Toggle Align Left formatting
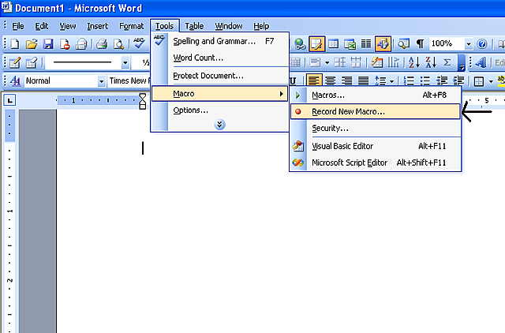This screenshot has height=333, width=505. pyautogui.click(x=313, y=80)
